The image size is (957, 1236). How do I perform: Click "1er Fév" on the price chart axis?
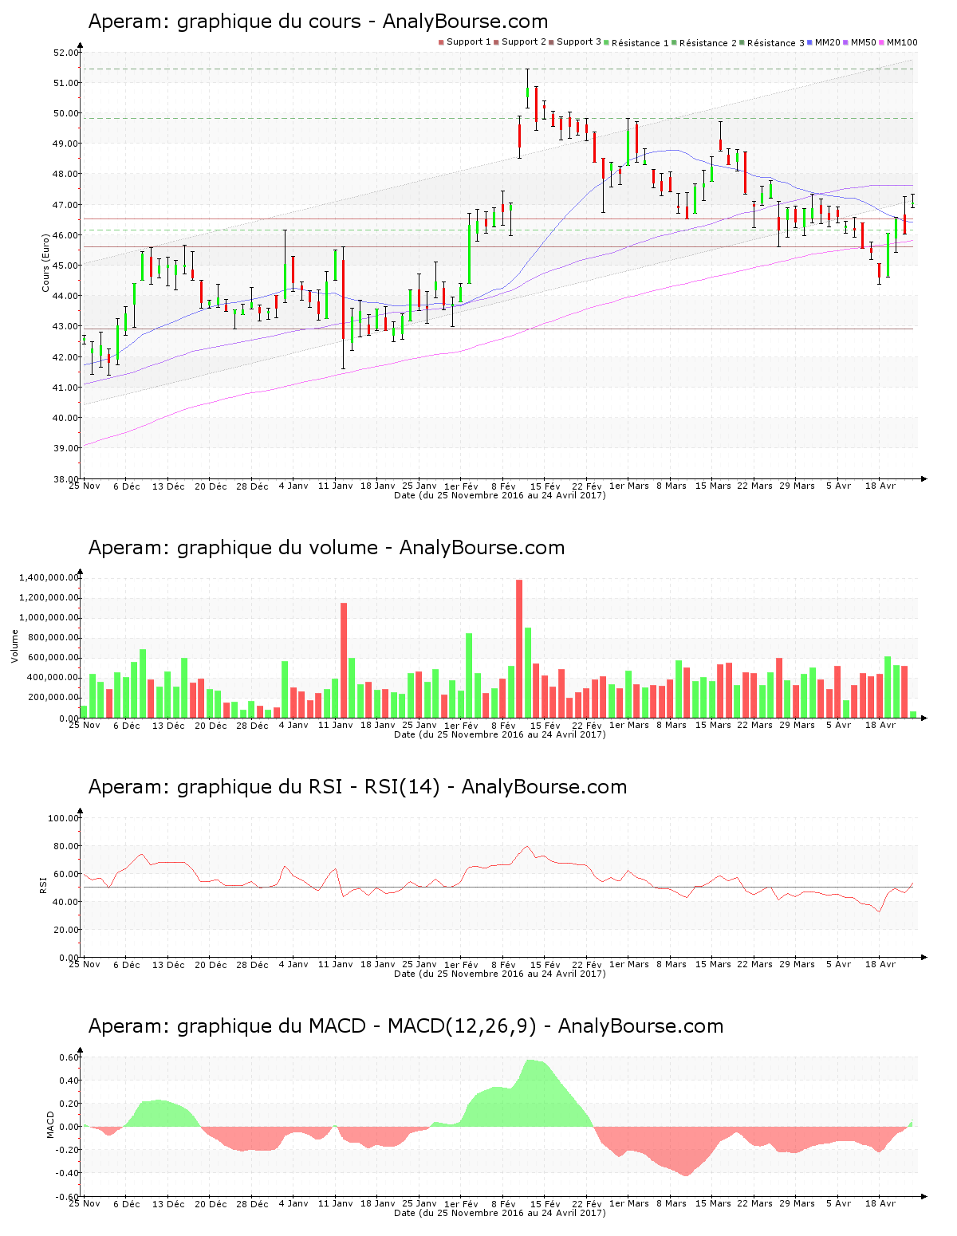pyautogui.click(x=461, y=486)
